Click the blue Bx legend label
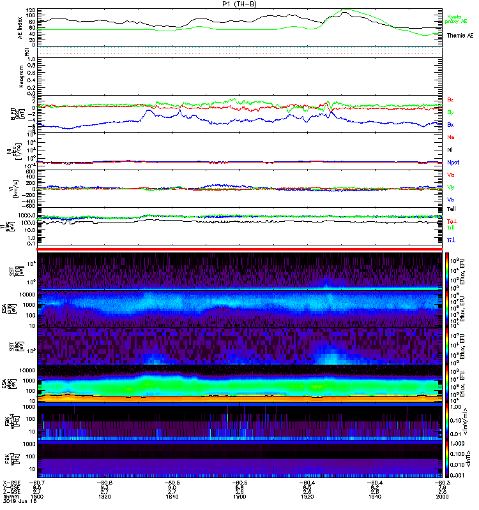Viewport: 479px width, 510px height. (x=450, y=125)
